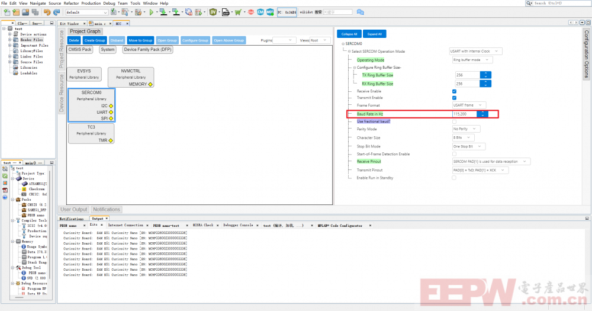Click the blue CM toolbar icon
This screenshot has height=311, width=592.
260,12
